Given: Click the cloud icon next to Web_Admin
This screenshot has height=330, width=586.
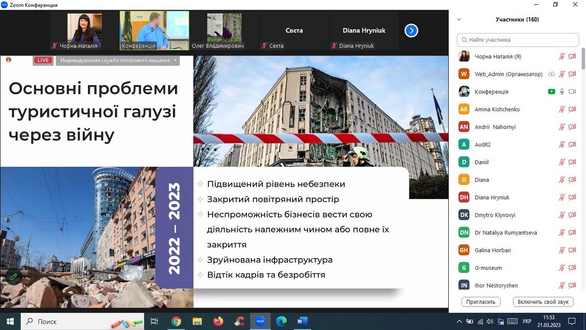Looking at the screenshot, I should 551,74.
